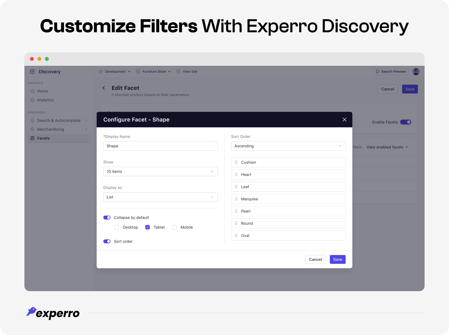Click the Analytics chart icon
Viewport: 449px width, 335px height.
(32, 100)
